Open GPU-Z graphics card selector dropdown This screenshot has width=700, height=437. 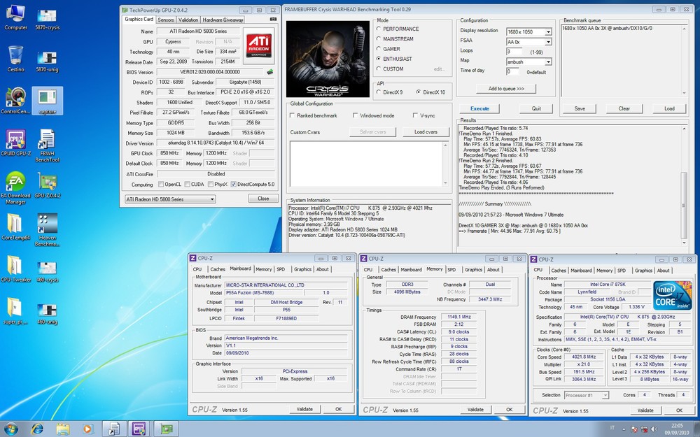(170, 199)
